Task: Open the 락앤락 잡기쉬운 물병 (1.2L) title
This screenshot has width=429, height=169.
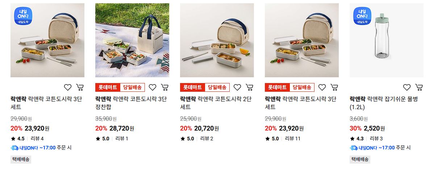Action: pyautogui.click(x=384, y=103)
